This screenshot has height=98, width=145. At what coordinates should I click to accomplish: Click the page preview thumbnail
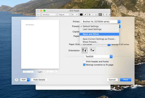pyautogui.click(x=40, y=44)
